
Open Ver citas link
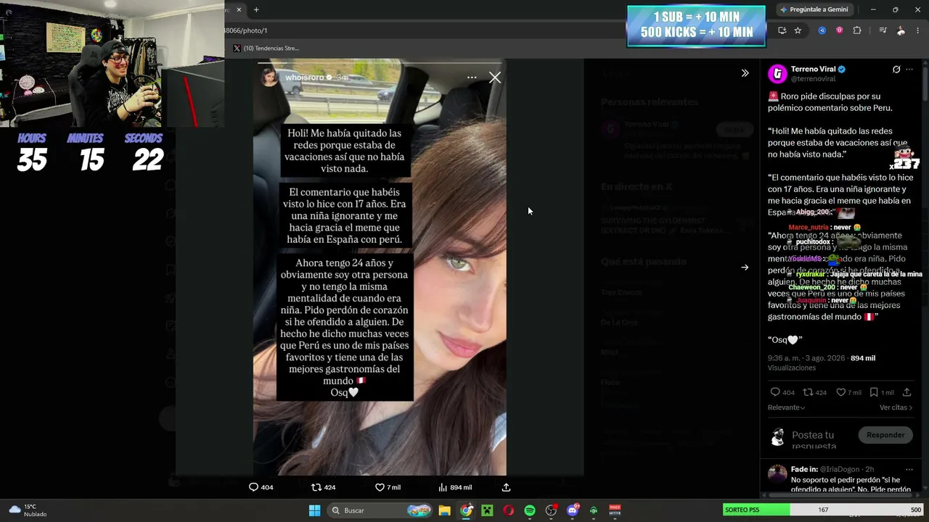(896, 407)
